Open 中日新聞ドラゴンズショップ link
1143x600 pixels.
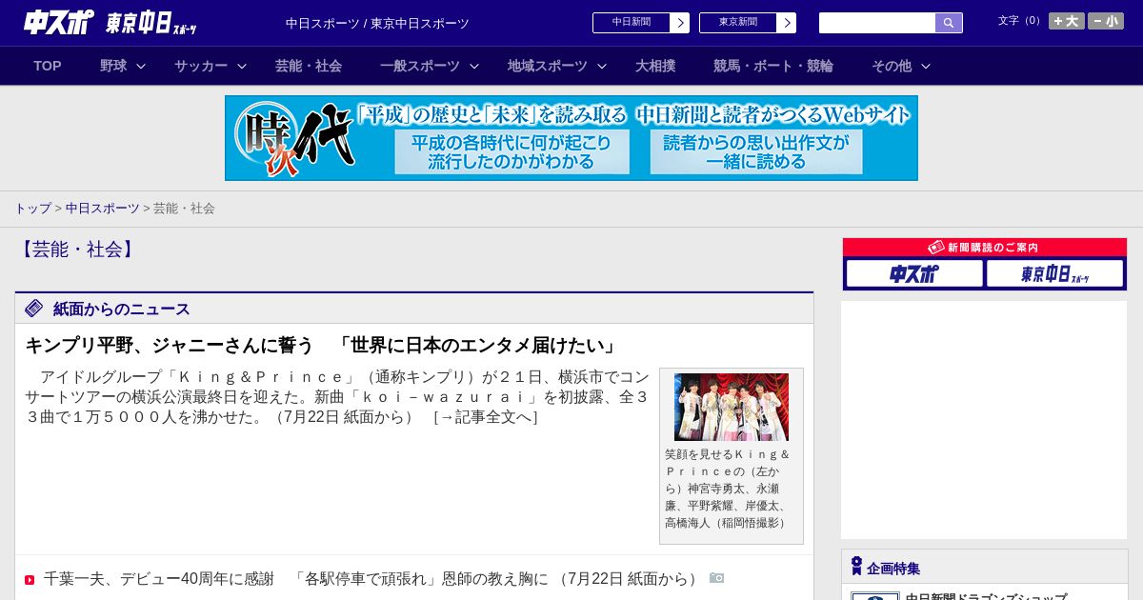click(986, 597)
